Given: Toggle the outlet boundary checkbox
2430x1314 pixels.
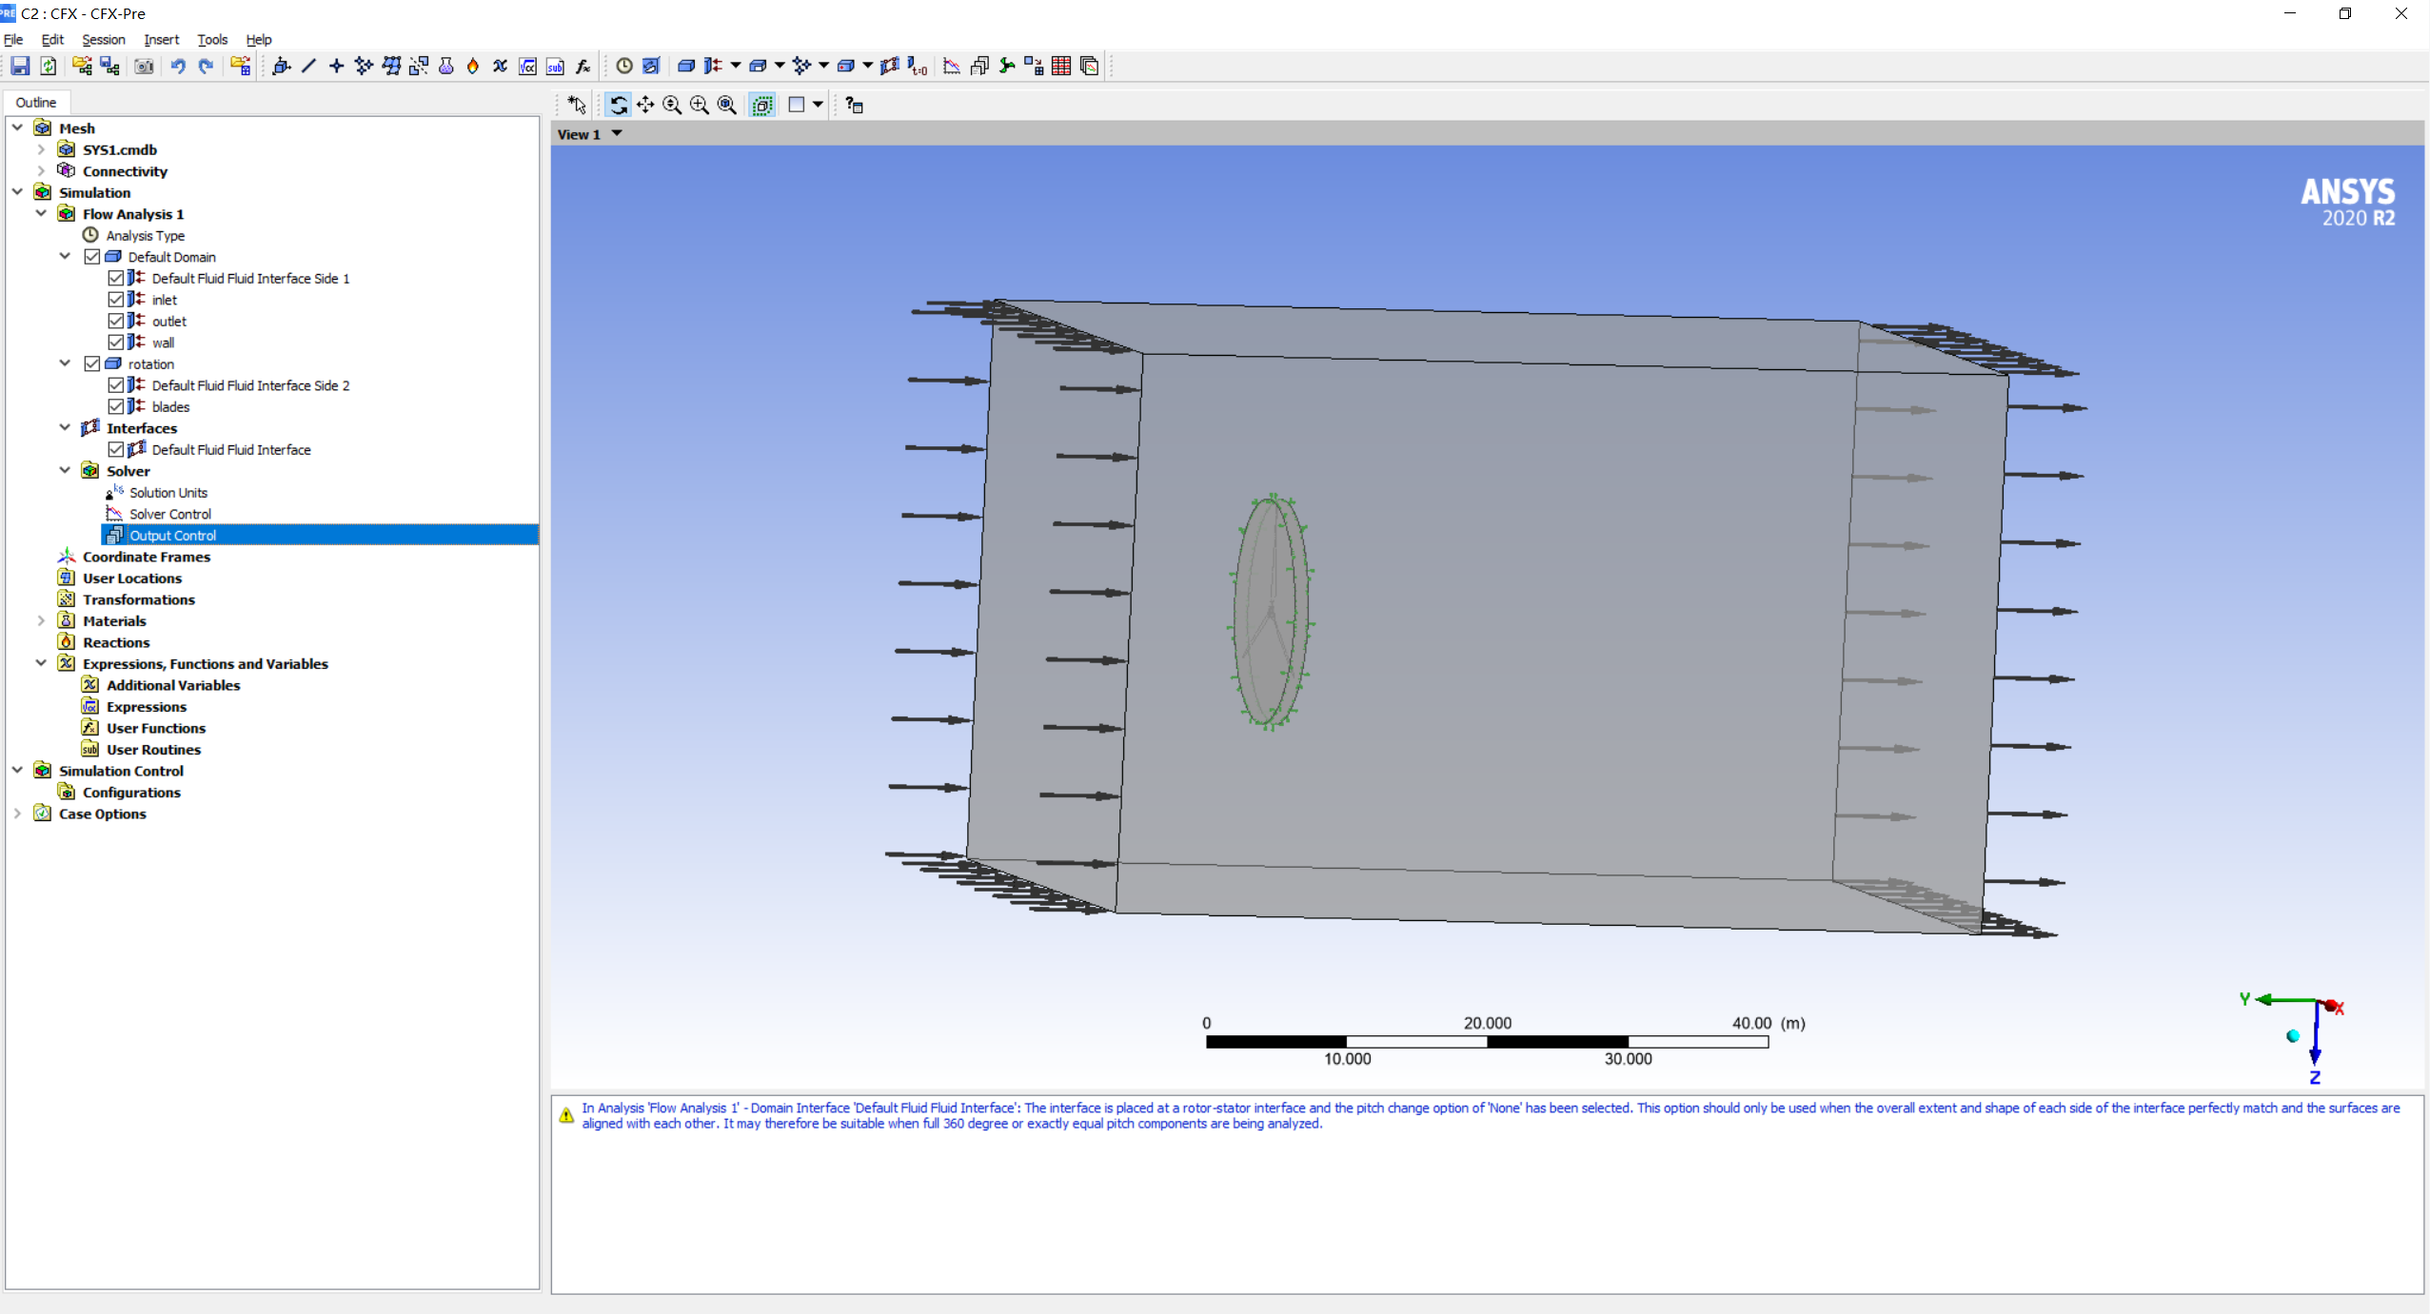Looking at the screenshot, I should tap(116, 321).
